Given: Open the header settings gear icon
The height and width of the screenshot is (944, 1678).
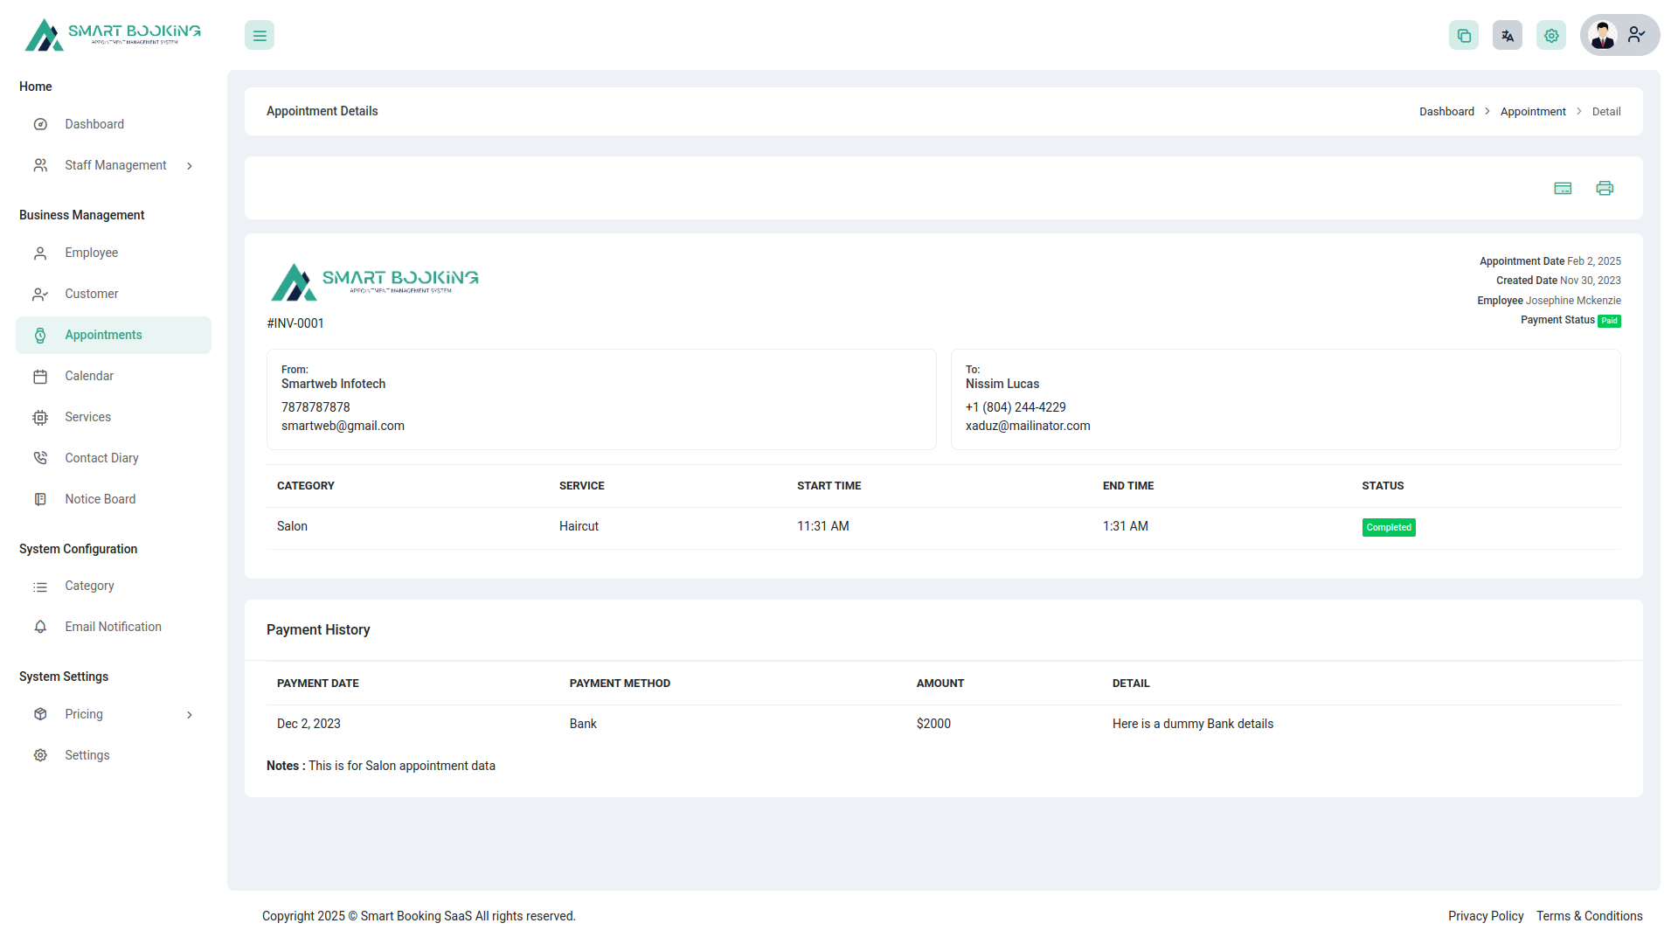Looking at the screenshot, I should coord(1551,35).
